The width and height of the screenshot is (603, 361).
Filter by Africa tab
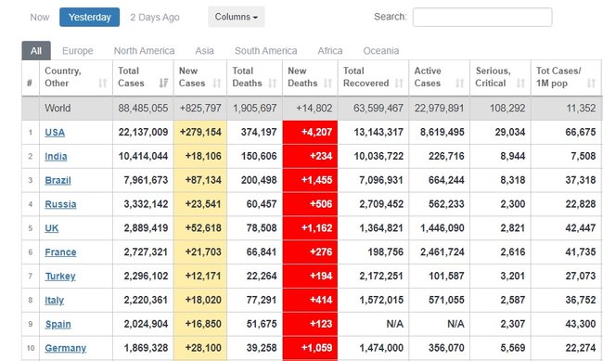click(x=330, y=51)
